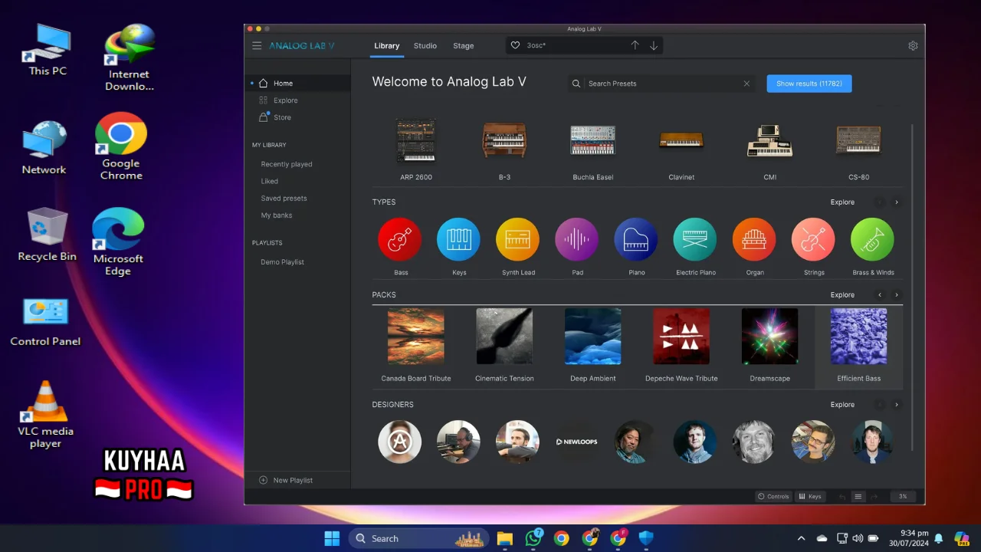The image size is (981, 552).
Task: Choose the Piano type icon
Action: click(636, 239)
